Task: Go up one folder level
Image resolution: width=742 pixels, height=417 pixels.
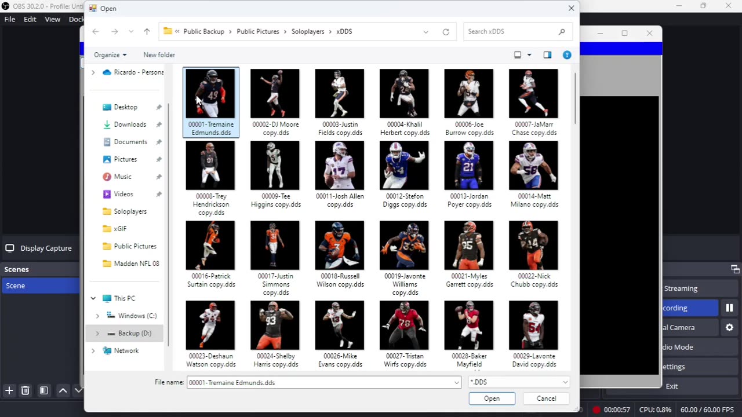Action: coord(147,32)
